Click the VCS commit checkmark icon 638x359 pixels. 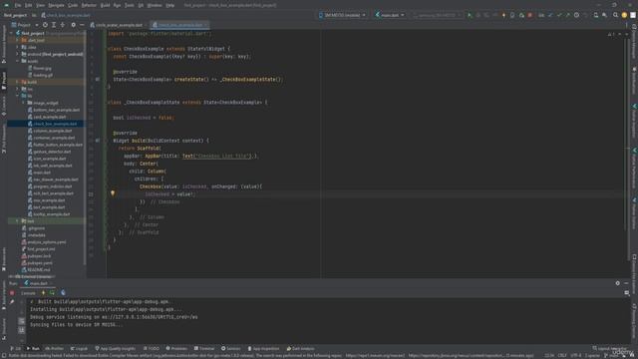[559, 15]
